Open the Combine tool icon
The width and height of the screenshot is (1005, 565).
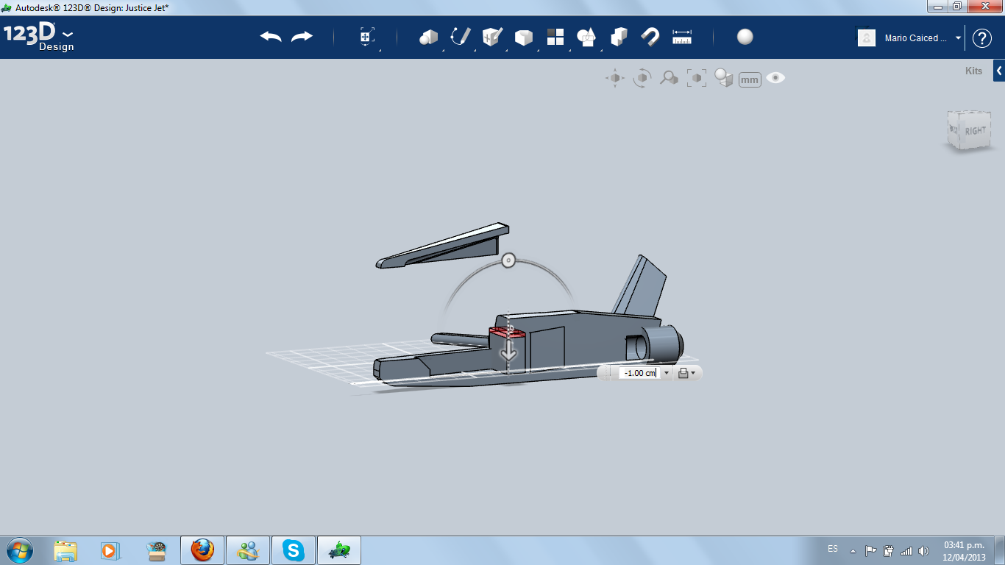click(x=619, y=37)
